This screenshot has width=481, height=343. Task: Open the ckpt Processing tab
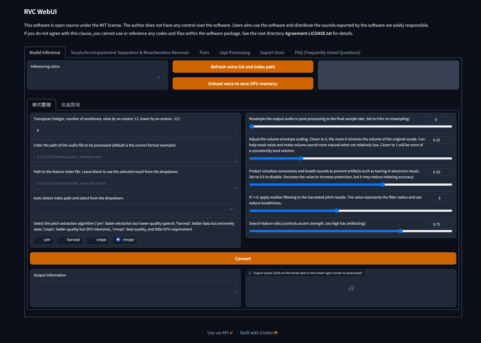tap(235, 53)
